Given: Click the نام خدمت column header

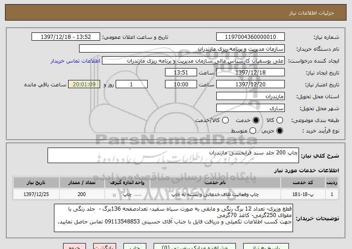Looking at the screenshot, I should point(215,182).
